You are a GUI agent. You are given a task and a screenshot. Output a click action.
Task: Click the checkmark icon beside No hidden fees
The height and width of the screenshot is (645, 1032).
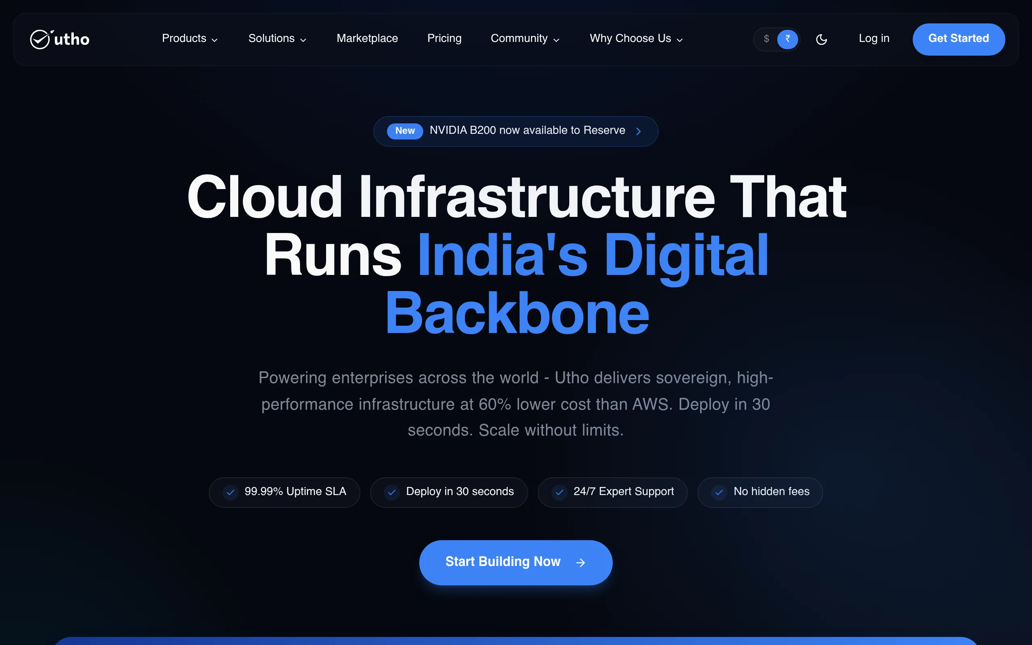coord(719,492)
